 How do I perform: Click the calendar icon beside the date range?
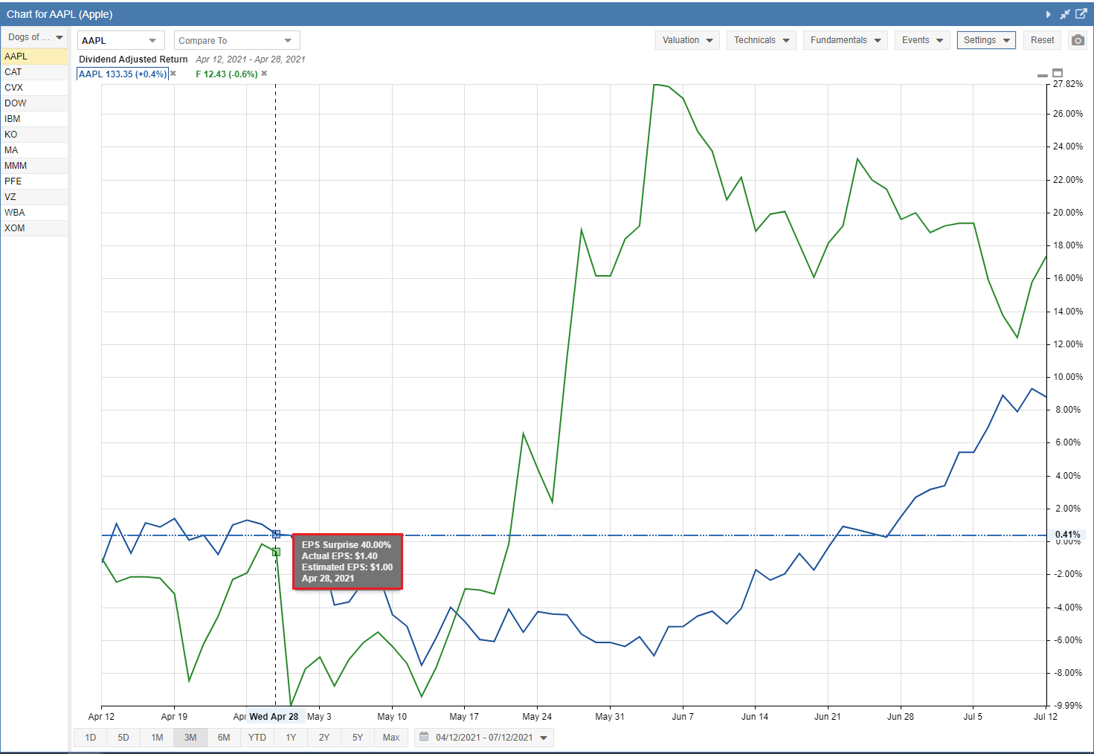pos(424,737)
